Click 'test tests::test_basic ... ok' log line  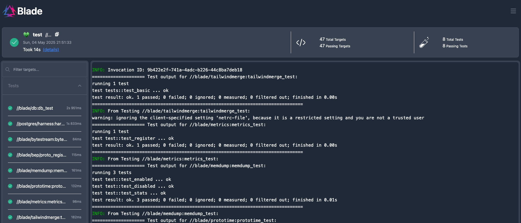click(130, 90)
